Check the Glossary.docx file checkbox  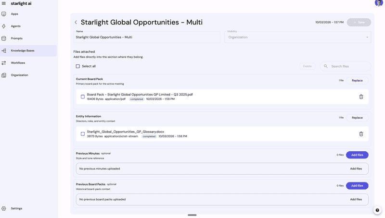(83, 134)
